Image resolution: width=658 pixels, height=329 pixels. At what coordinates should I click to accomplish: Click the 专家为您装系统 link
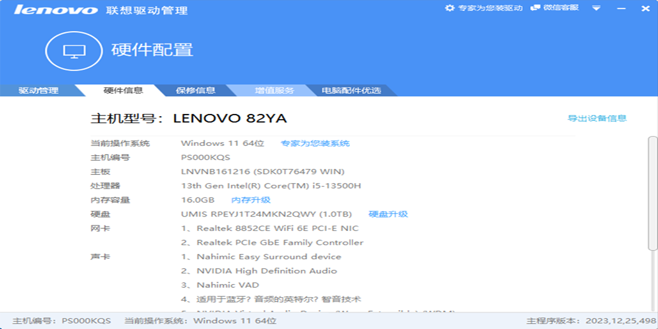[x=315, y=143]
